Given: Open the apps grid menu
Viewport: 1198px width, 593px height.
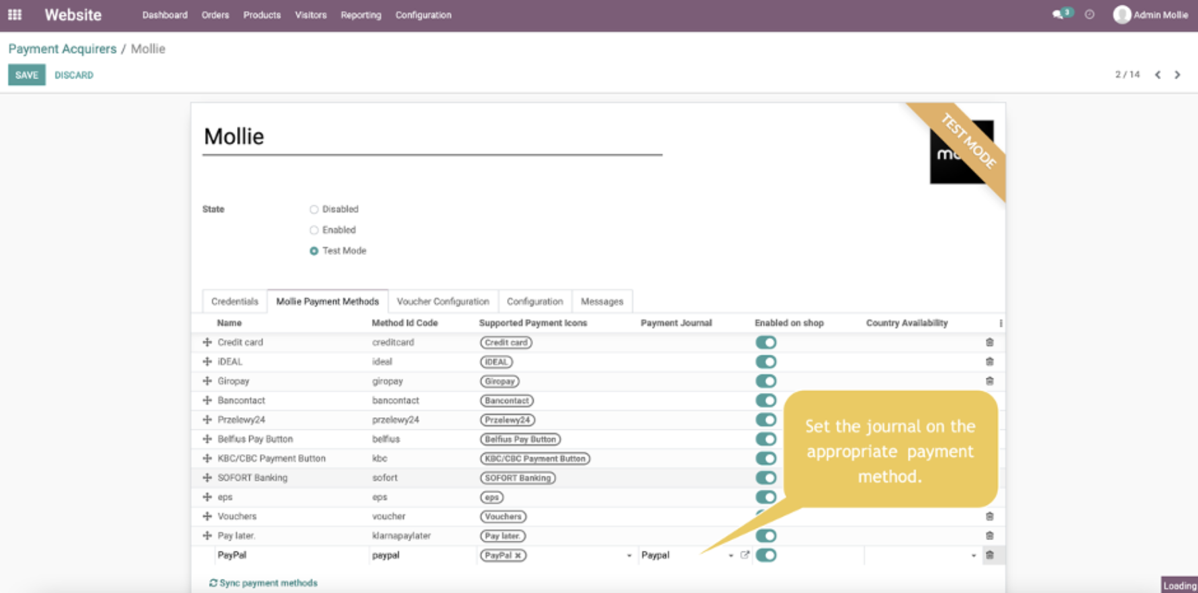Looking at the screenshot, I should (15, 15).
